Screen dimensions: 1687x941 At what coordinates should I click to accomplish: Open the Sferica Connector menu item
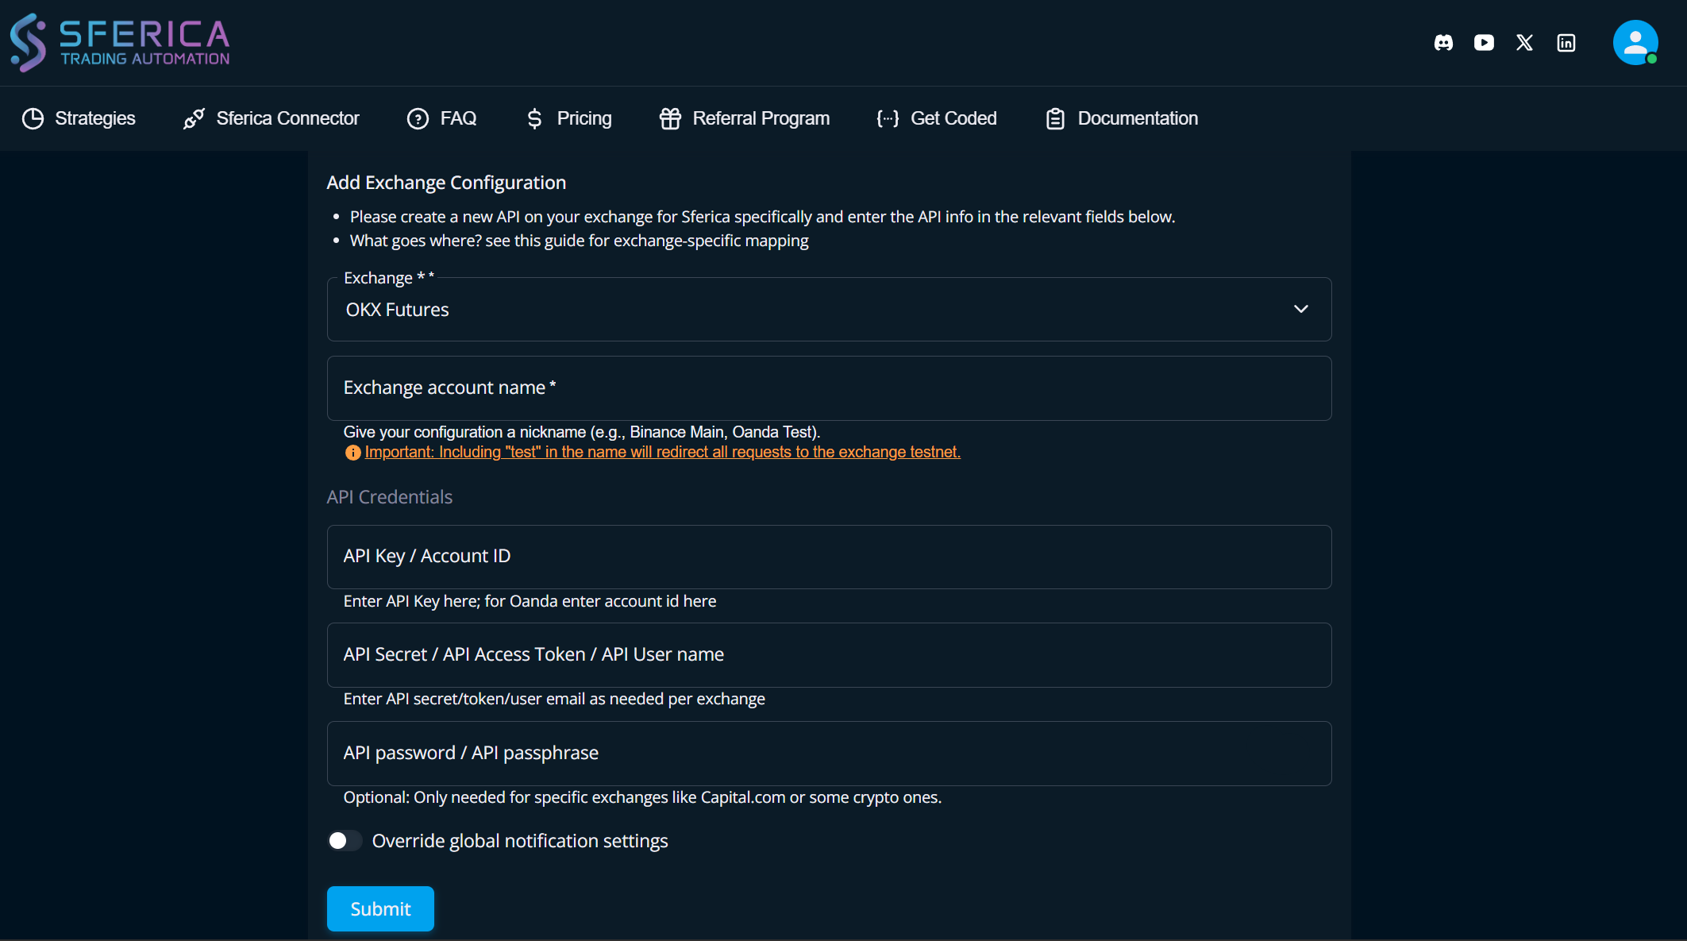point(272,118)
